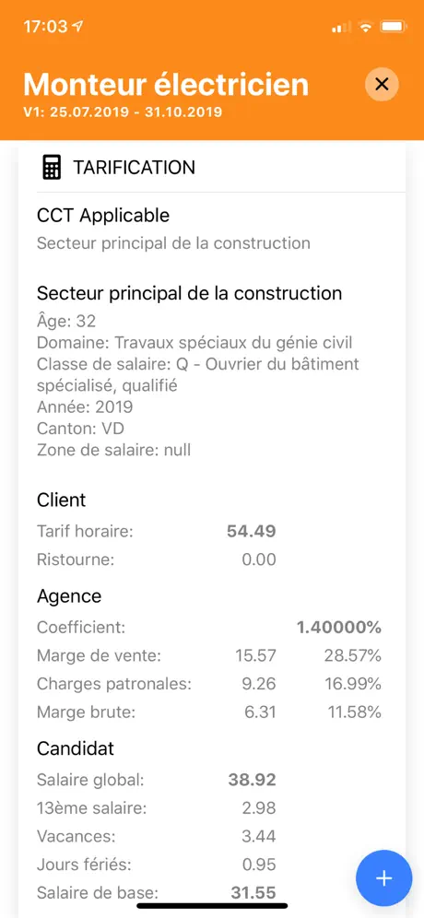
Task: Tap the V1 date range subtitle
Action: [123, 112]
